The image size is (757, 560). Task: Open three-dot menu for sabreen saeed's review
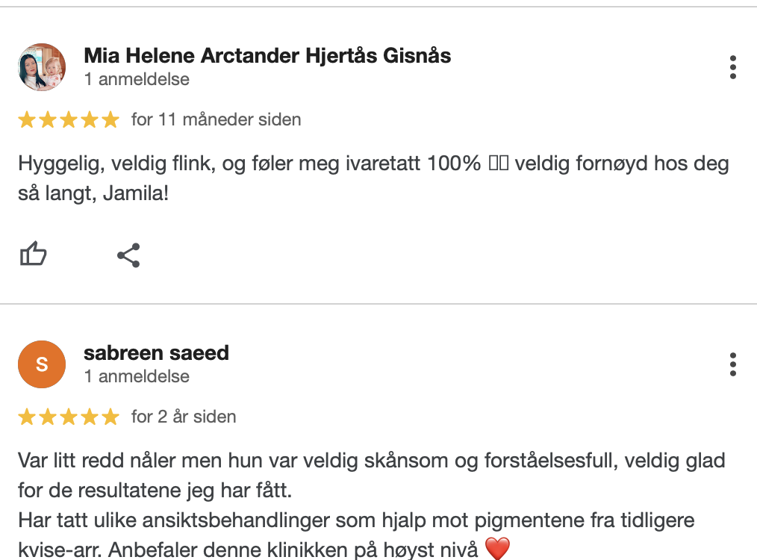coord(733,364)
